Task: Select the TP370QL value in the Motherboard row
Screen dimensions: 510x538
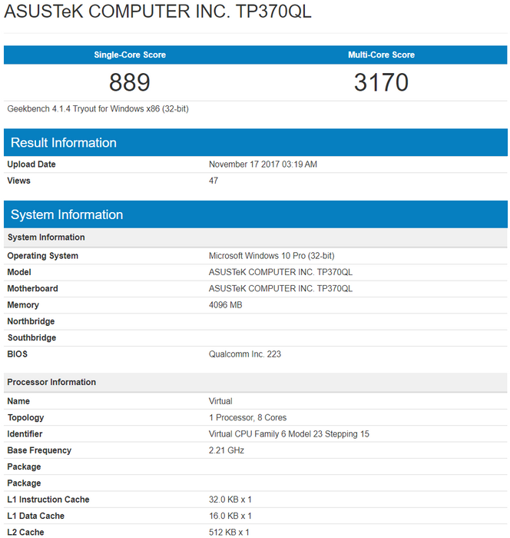Action: pos(280,289)
